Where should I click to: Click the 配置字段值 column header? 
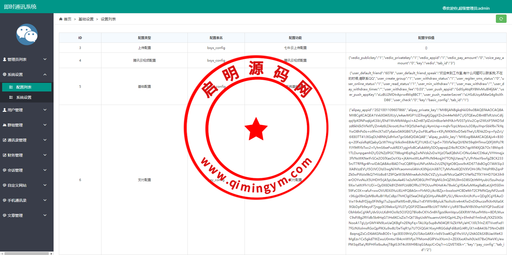pyautogui.click(x=426, y=38)
